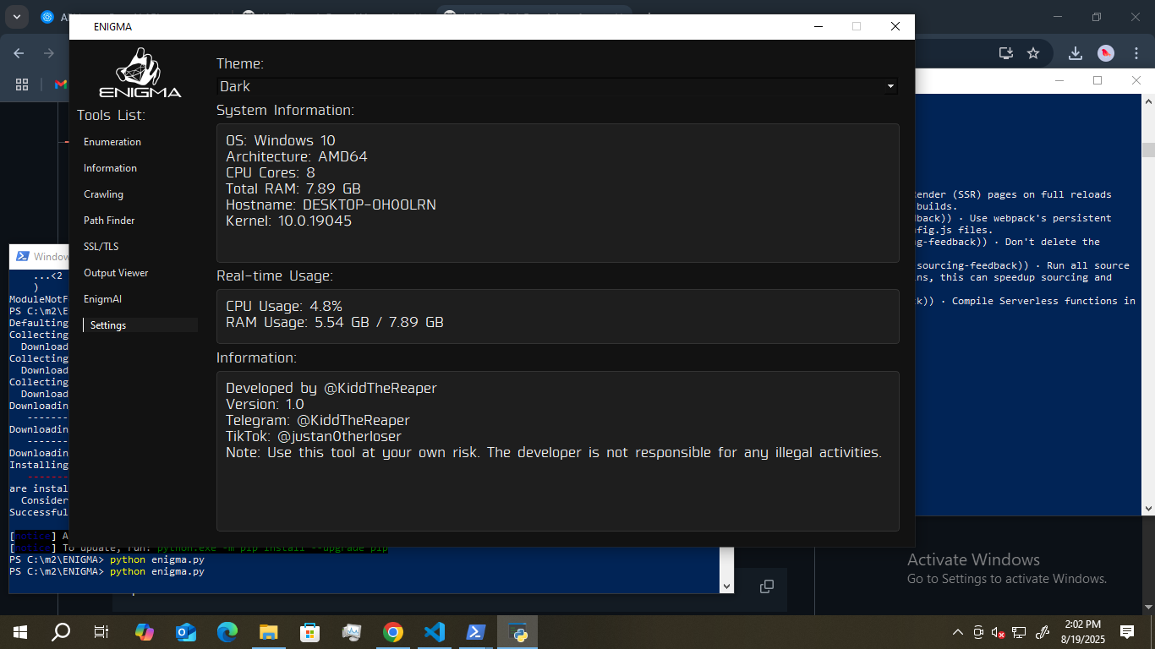
Task: Click the muted volume tray icon
Action: (x=999, y=632)
